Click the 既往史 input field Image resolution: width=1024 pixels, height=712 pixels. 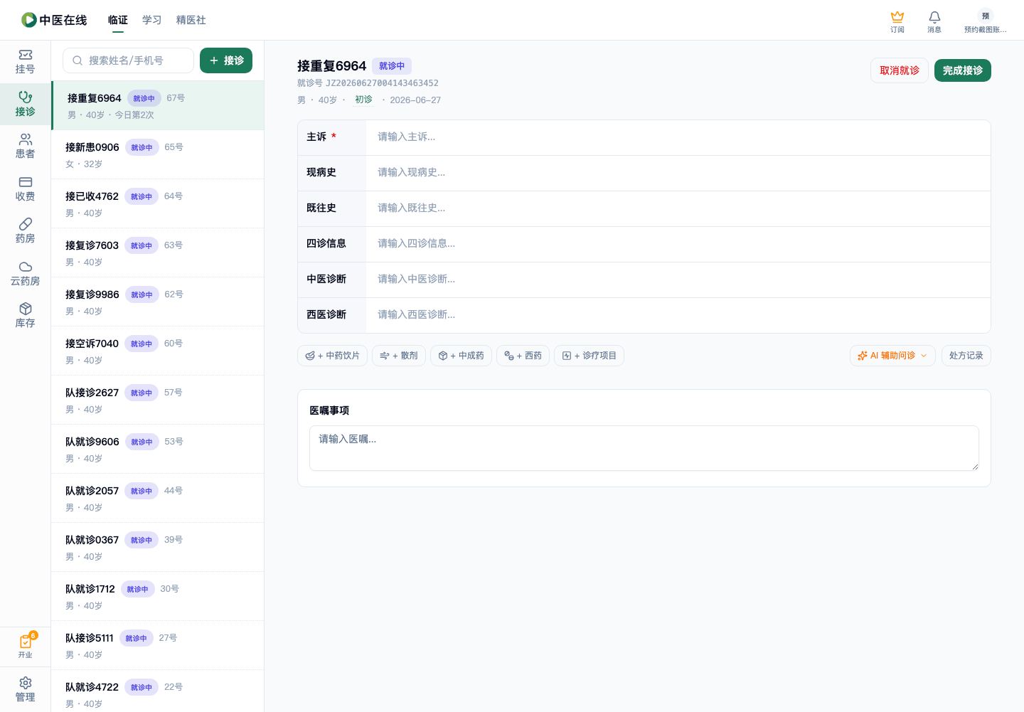(x=678, y=208)
